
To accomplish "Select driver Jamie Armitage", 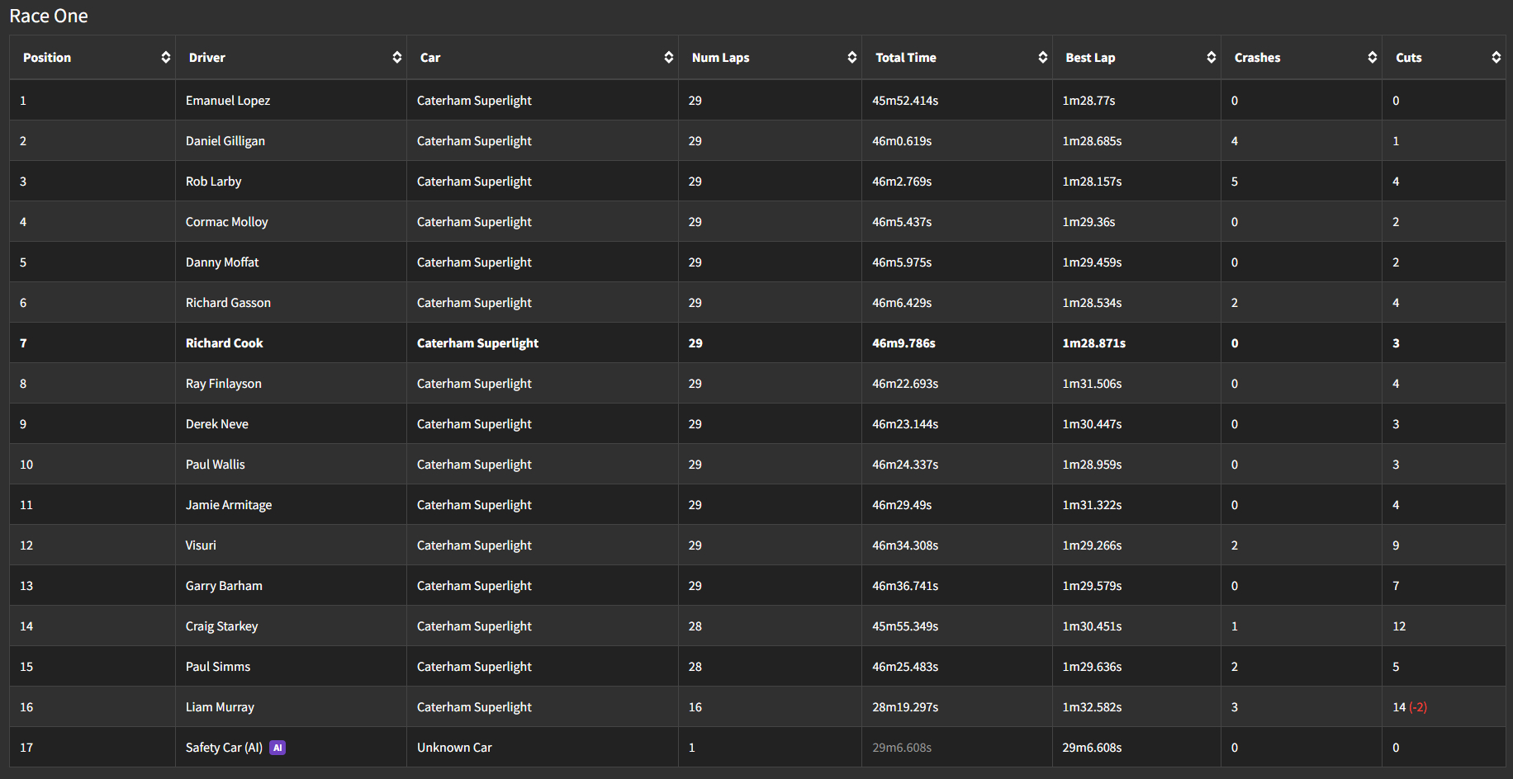I will tap(229, 505).
